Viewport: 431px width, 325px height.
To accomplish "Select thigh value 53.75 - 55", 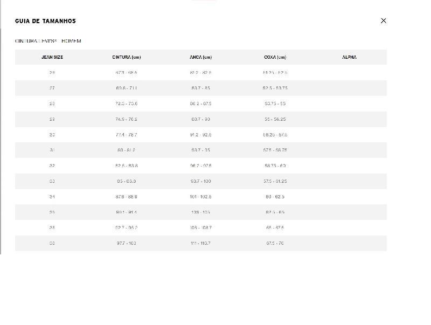I will (275, 103).
